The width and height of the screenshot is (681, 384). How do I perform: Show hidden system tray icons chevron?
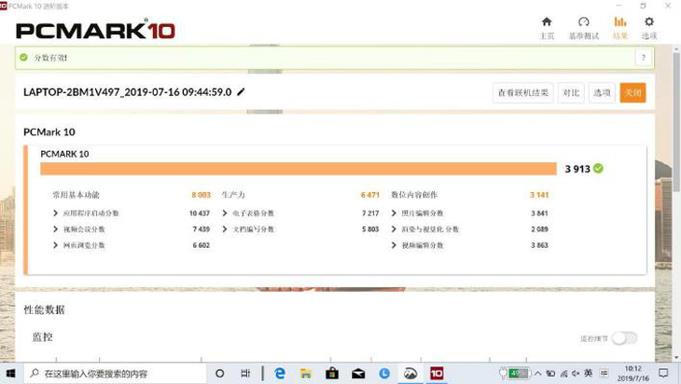(x=537, y=373)
